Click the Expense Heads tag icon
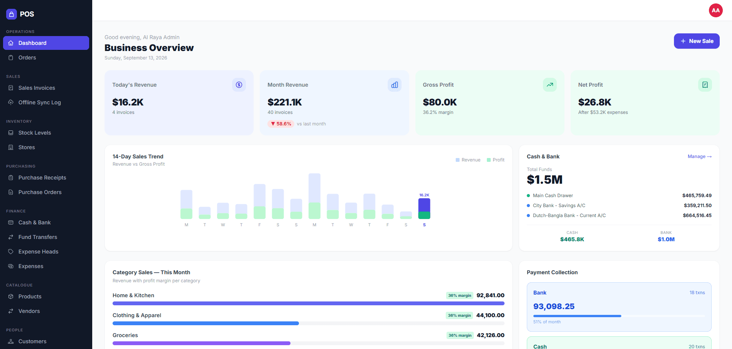This screenshot has width=732, height=349. pos(11,252)
